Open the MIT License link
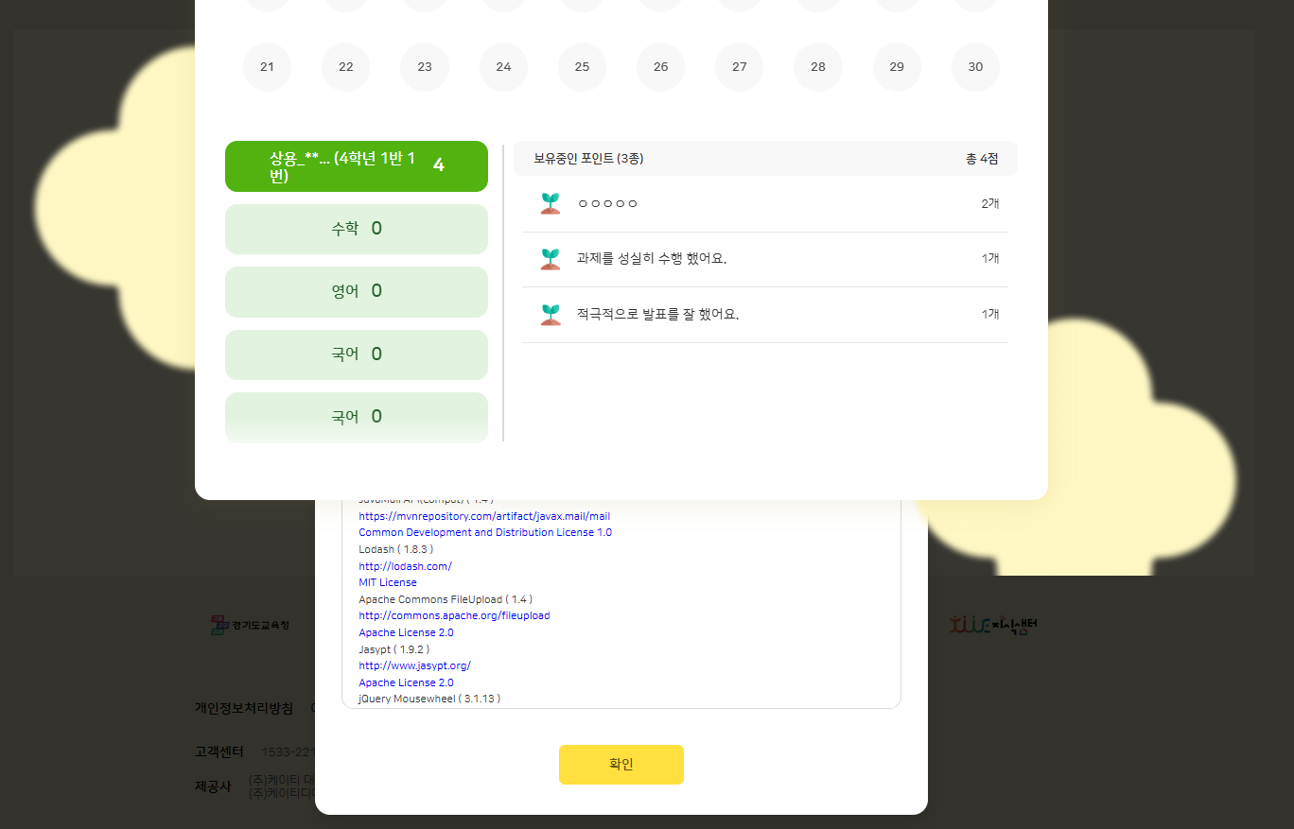 tap(387, 582)
